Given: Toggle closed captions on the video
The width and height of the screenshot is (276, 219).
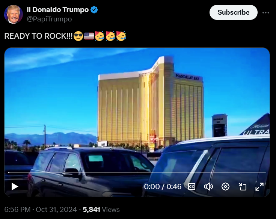Looking at the screenshot, I should (x=192, y=187).
